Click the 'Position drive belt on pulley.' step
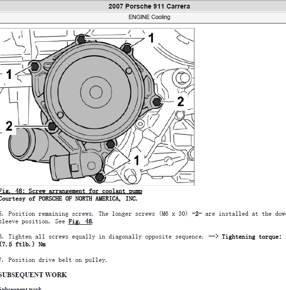 (58, 260)
